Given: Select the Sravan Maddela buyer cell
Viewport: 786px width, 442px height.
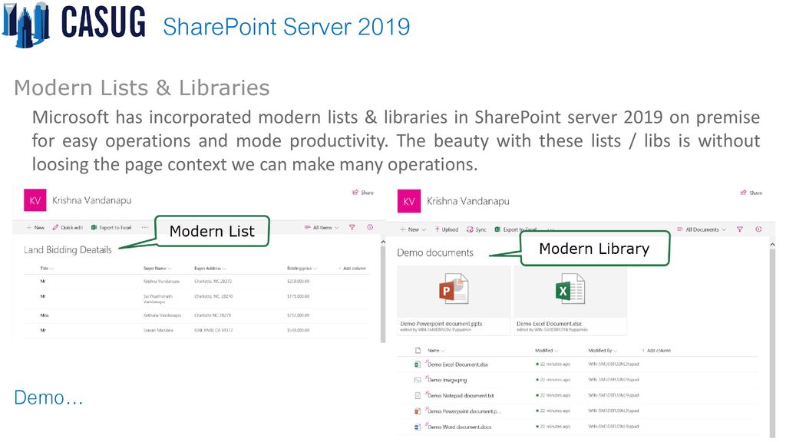Looking at the screenshot, I should 158,331.
